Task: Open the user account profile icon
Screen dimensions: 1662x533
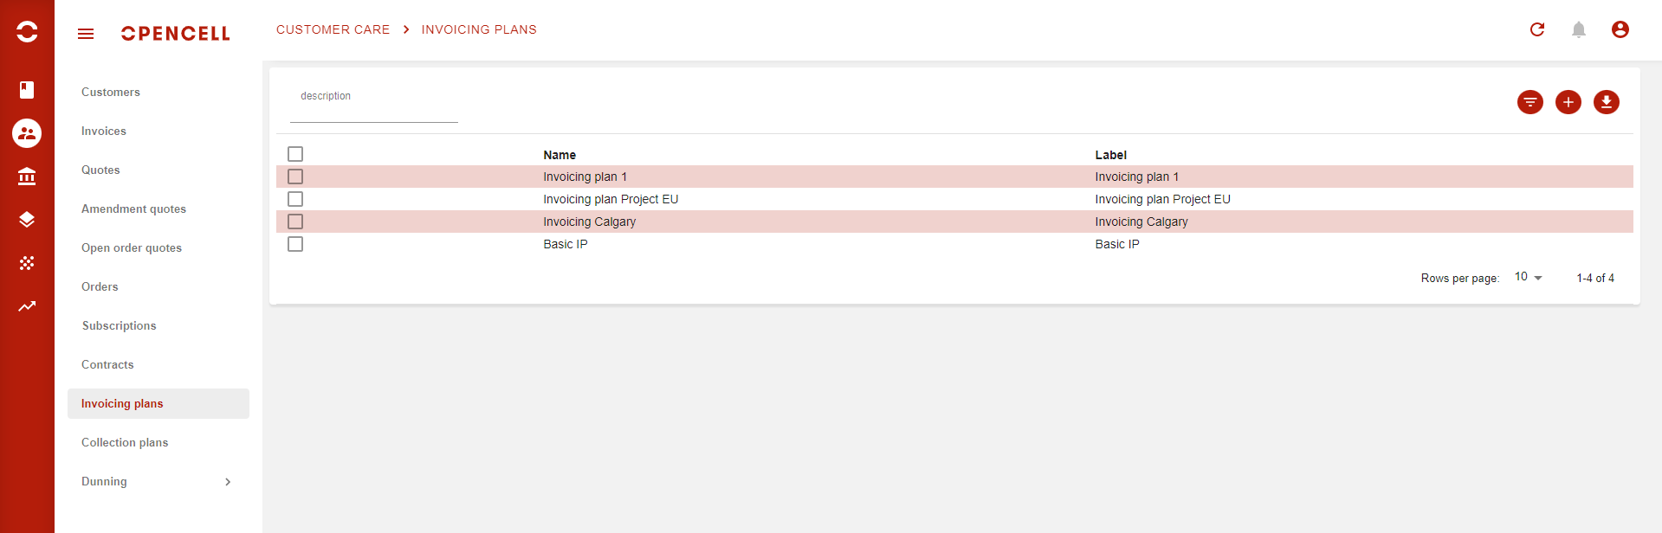Action: tap(1620, 29)
